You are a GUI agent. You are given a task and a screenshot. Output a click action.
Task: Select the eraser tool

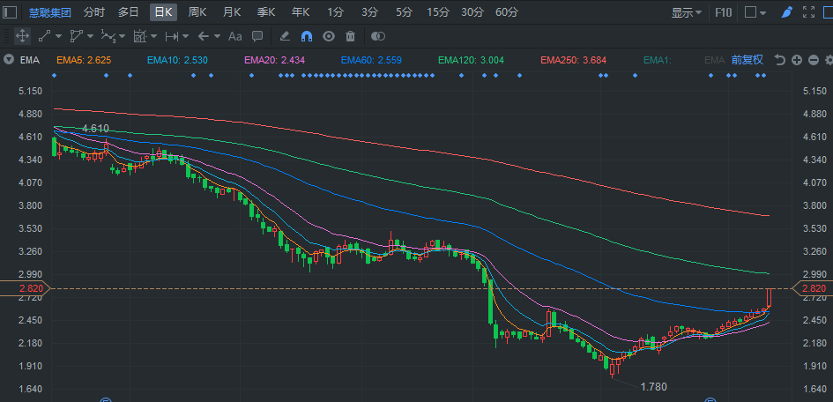(285, 36)
